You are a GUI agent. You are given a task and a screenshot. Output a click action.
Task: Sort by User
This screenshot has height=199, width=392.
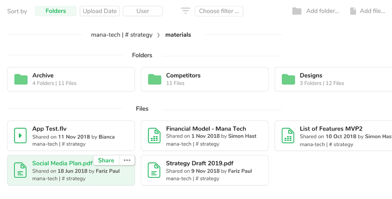[143, 11]
